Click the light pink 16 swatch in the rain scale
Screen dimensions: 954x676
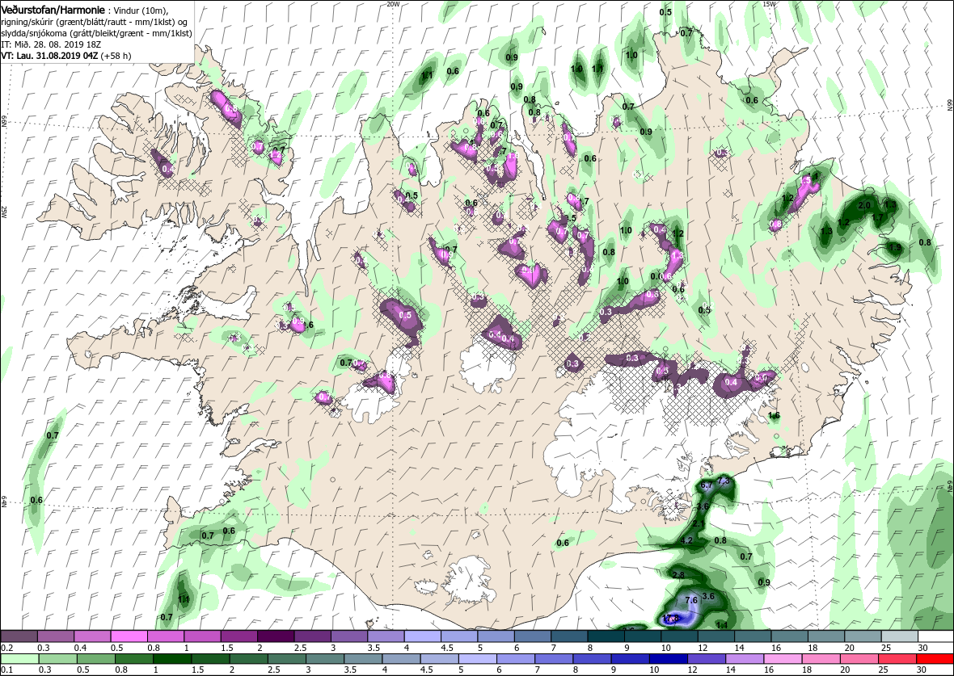point(783,659)
